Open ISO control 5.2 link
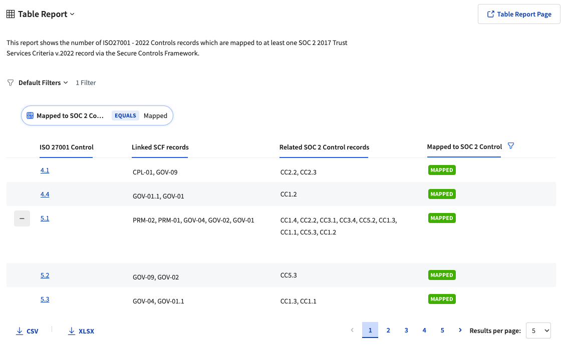 click(x=45, y=275)
